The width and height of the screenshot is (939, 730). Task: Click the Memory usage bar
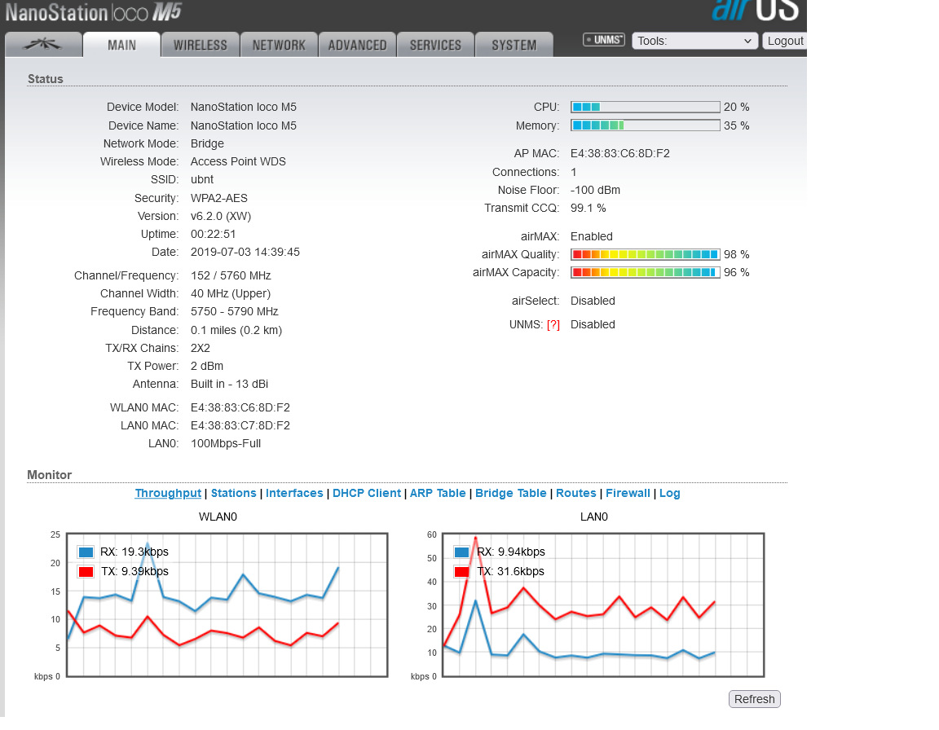[645, 125]
